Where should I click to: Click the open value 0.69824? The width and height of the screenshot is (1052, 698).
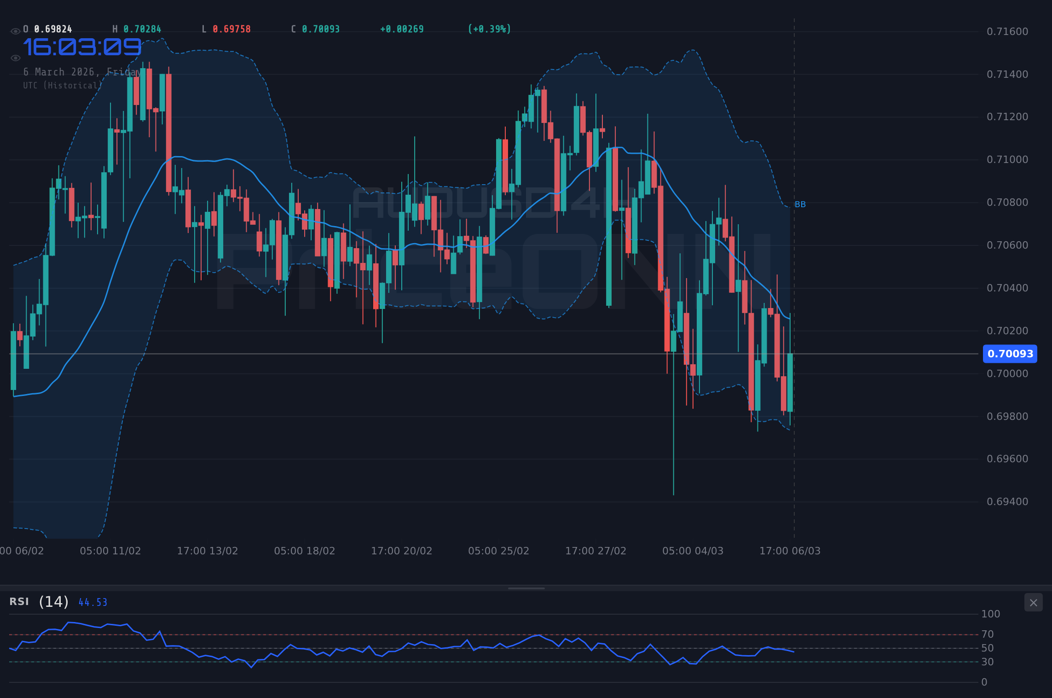[53, 29]
